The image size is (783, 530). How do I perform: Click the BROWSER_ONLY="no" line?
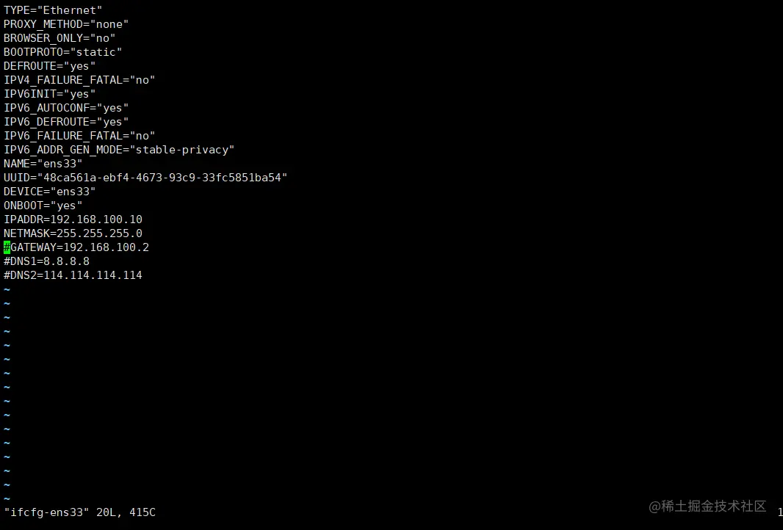pyautogui.click(x=59, y=38)
